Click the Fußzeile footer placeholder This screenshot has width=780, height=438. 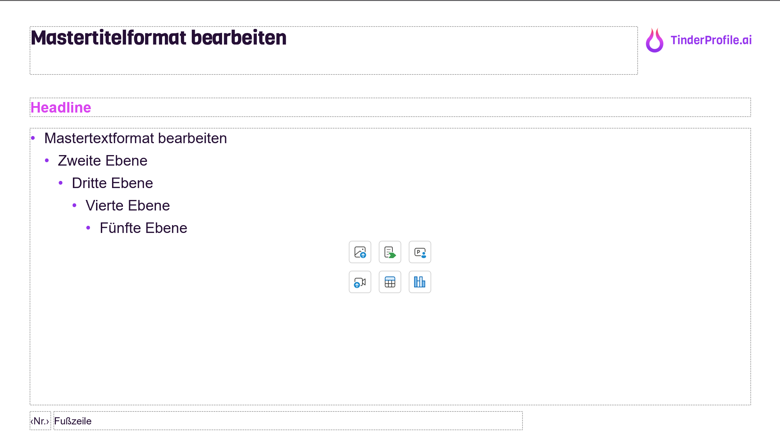[x=73, y=421]
